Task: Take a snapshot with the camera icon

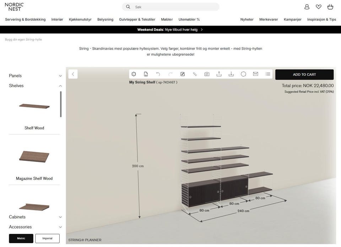Action: (207, 74)
